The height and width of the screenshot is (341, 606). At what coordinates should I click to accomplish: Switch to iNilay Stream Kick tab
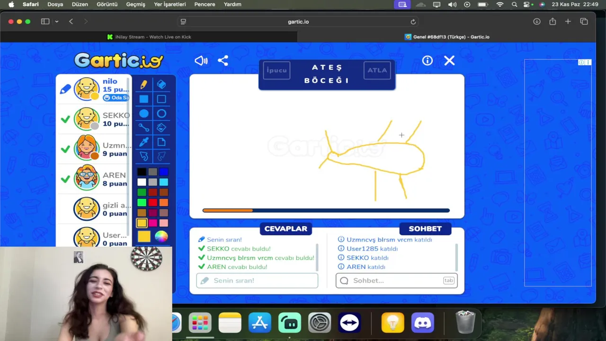coord(149,36)
